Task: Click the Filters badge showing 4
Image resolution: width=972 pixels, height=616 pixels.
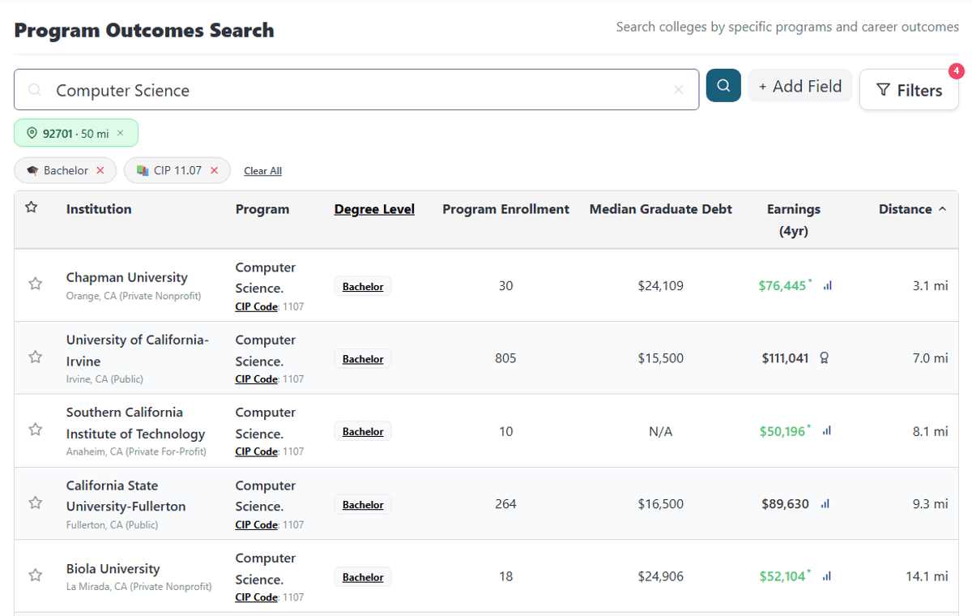Action: click(957, 71)
